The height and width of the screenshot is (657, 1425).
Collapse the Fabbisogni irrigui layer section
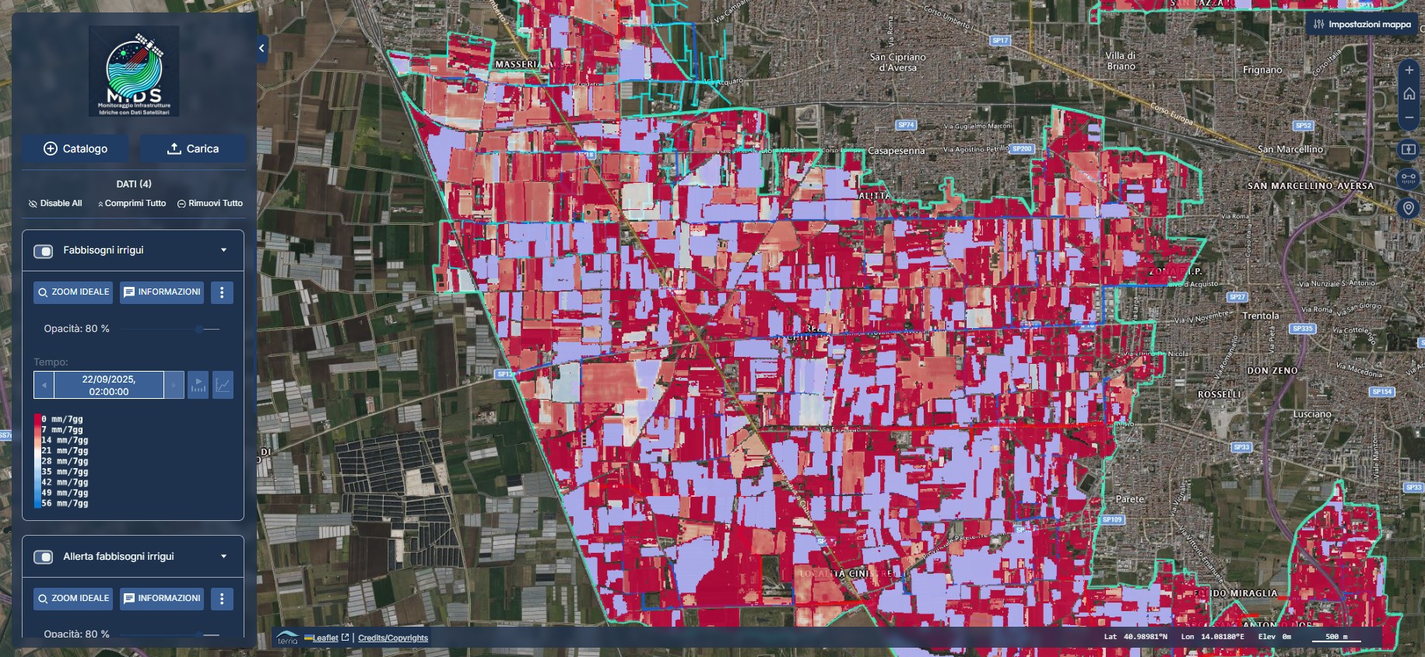(x=224, y=250)
